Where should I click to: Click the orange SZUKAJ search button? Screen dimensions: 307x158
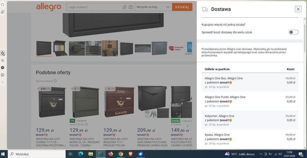182,7
